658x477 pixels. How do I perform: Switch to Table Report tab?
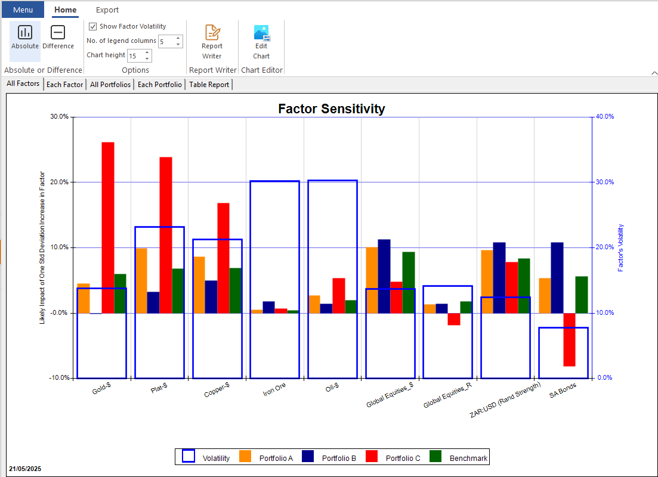coord(209,84)
